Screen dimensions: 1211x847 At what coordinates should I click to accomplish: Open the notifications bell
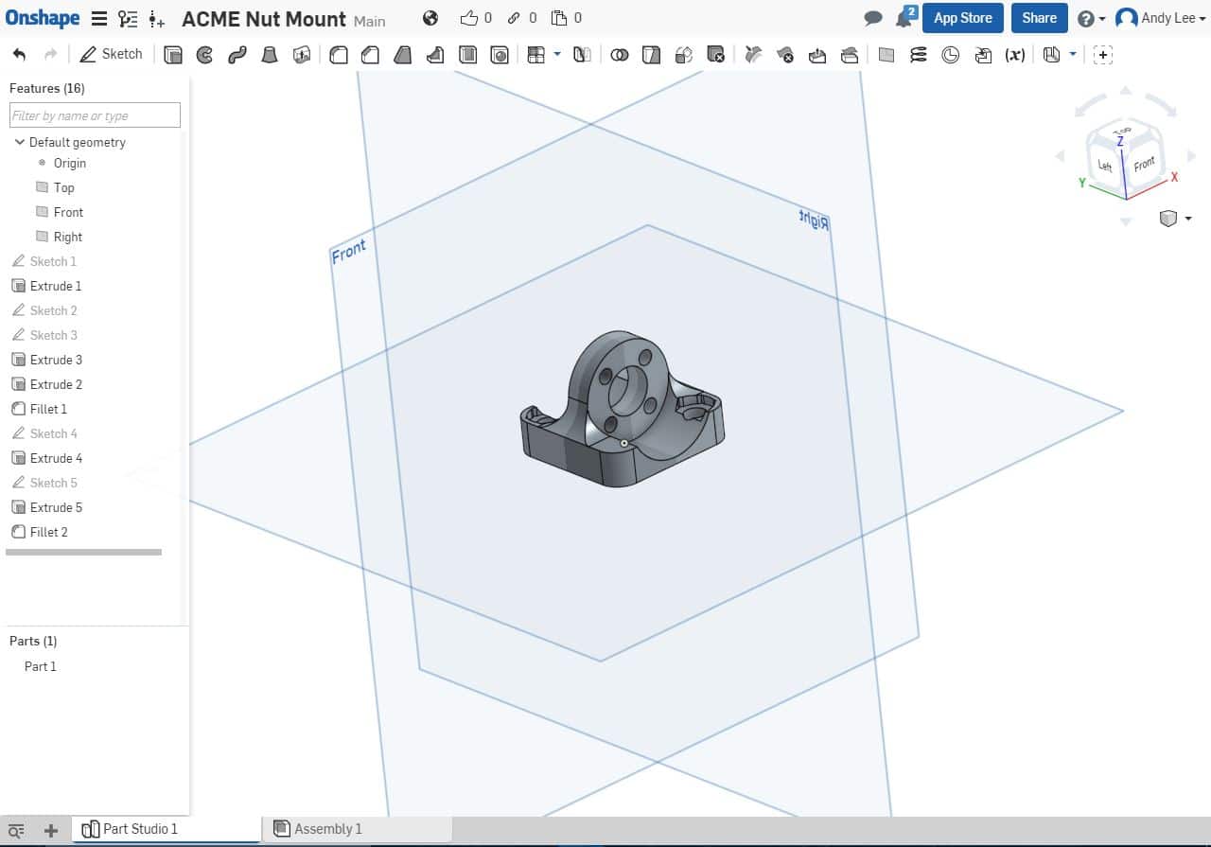(x=904, y=19)
